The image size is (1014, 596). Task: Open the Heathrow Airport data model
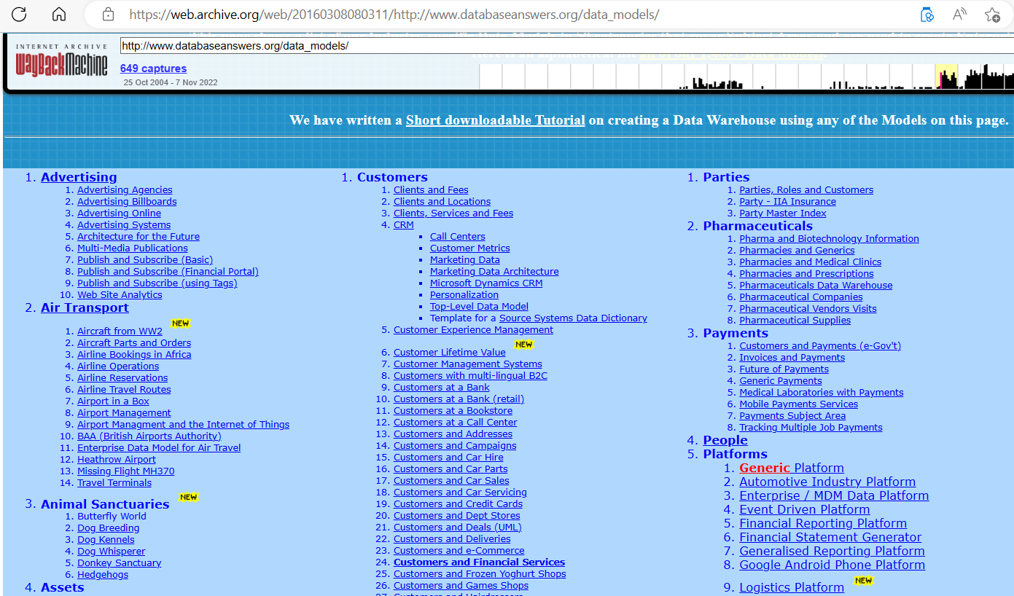[116, 459]
